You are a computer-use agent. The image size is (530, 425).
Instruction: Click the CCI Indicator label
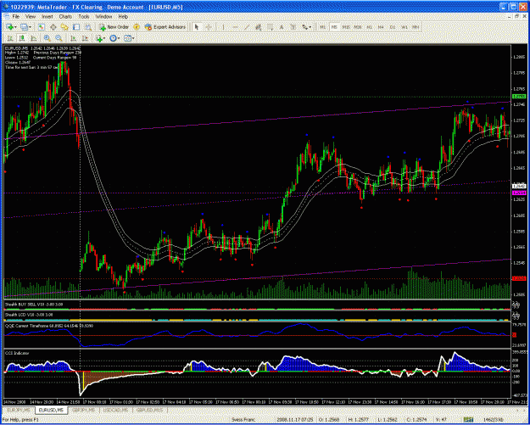click(x=17, y=353)
